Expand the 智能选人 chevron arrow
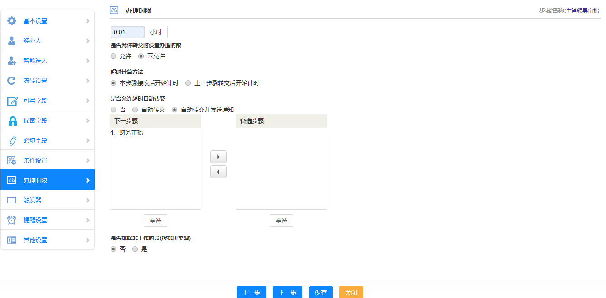Image resolution: width=606 pixels, height=298 pixels. coord(87,61)
